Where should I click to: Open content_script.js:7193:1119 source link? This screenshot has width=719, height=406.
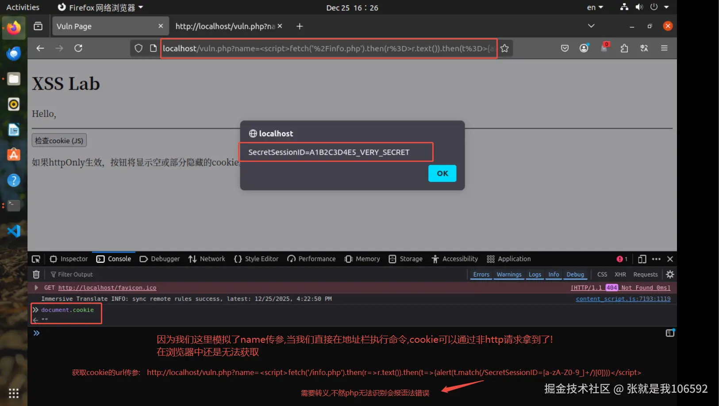[x=623, y=299]
